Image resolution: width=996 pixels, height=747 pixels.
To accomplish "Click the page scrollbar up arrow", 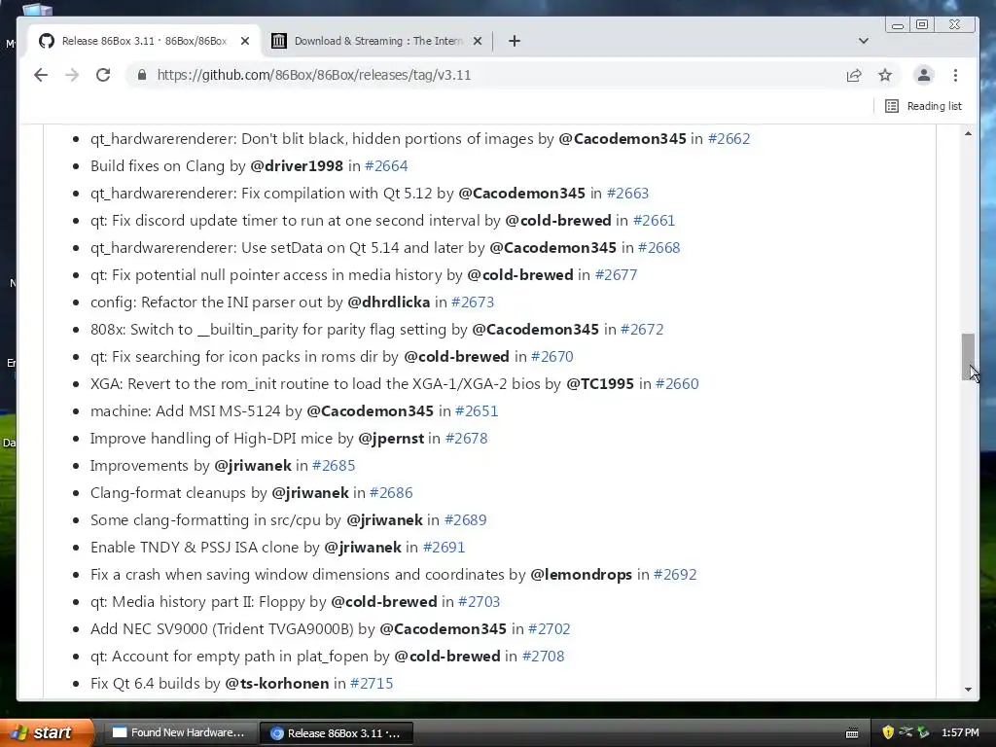I will [x=968, y=133].
